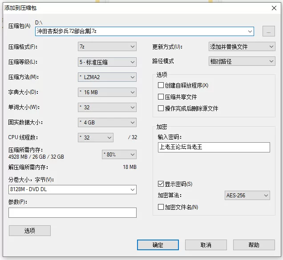Open the AES-256 encryption method dropdown
This screenshot has width=283, height=260.
(247, 196)
